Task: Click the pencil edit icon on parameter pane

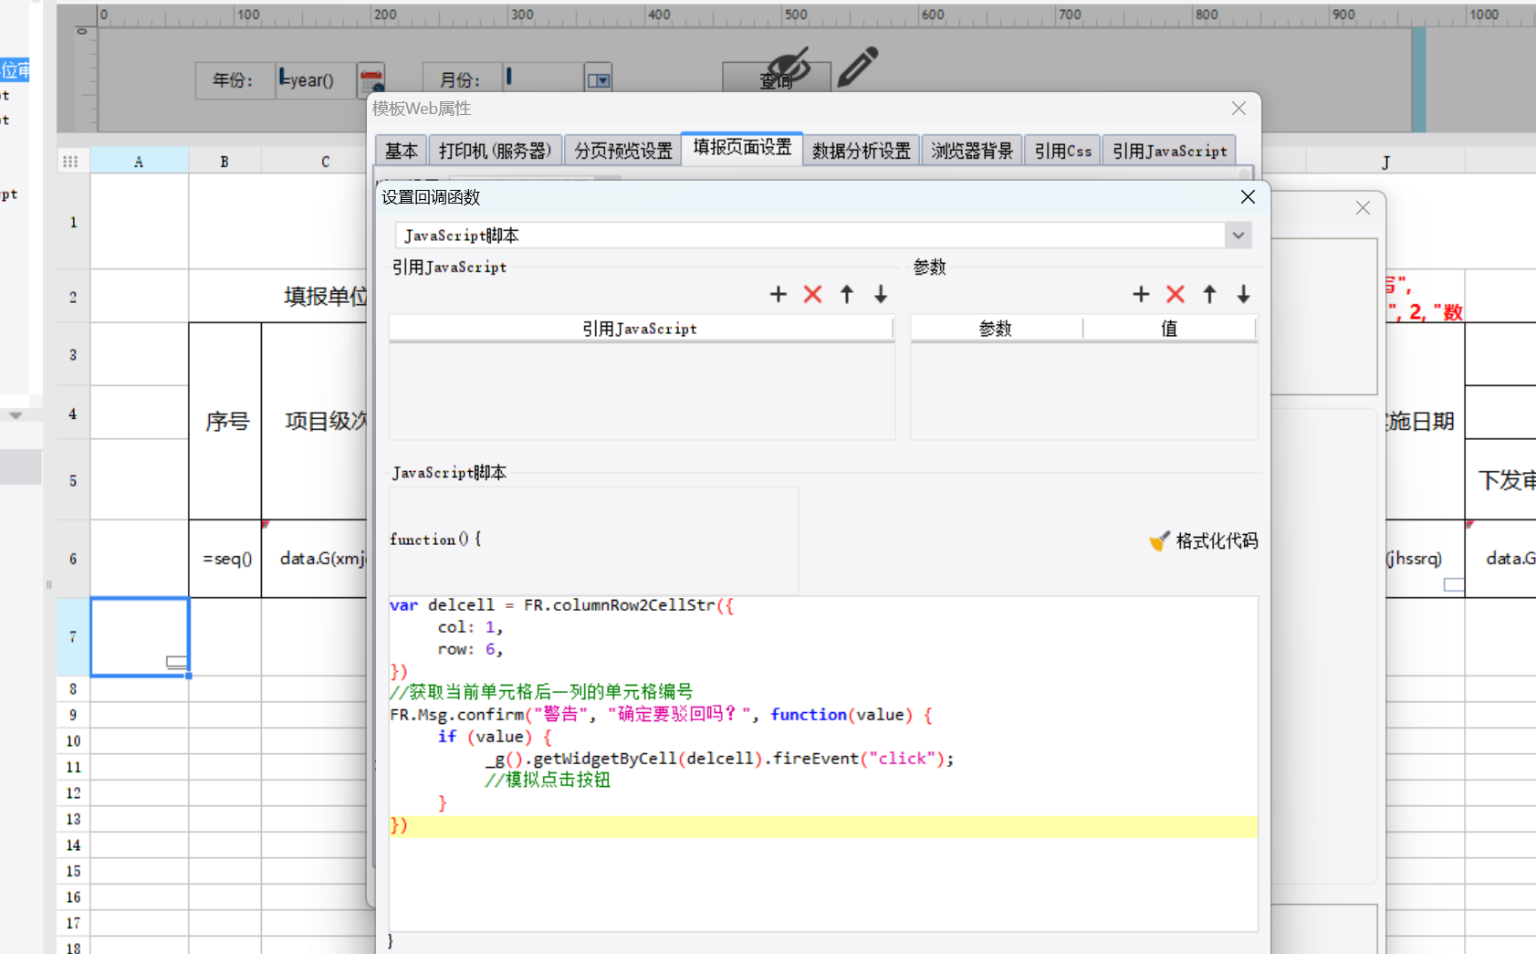Action: (x=857, y=67)
